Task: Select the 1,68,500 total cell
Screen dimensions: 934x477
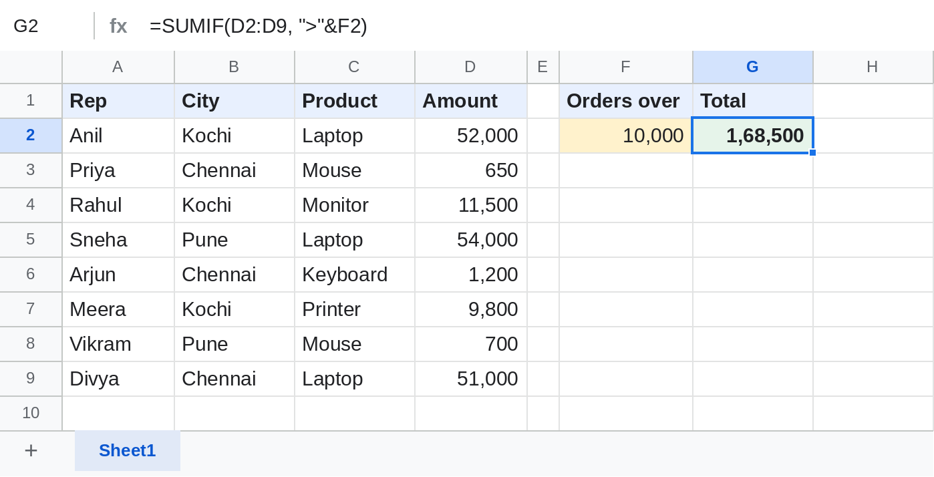Action: point(753,136)
